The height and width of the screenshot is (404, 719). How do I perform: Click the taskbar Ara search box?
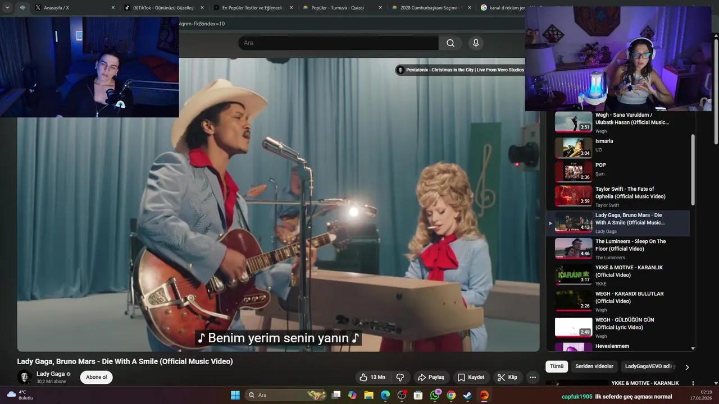[x=286, y=395]
